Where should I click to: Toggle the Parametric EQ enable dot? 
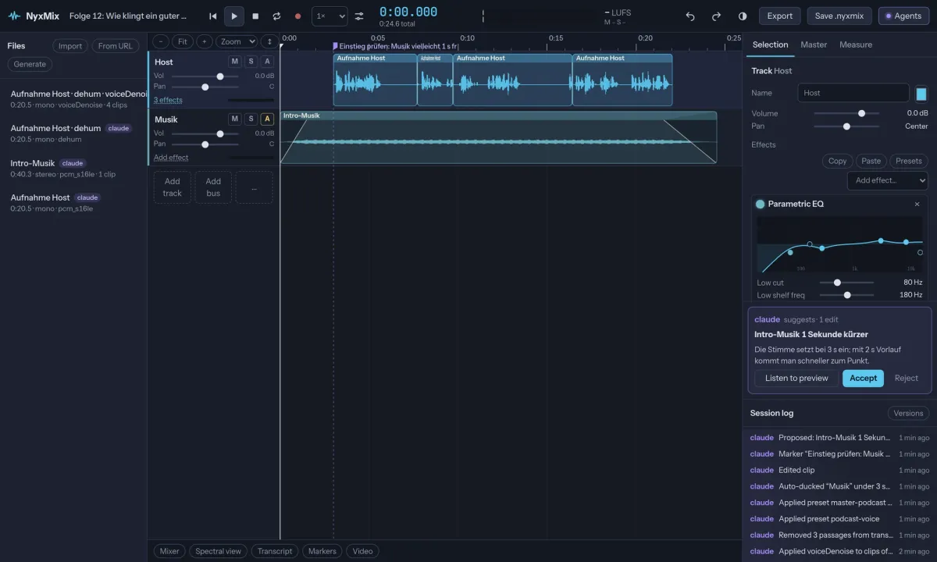[x=761, y=204]
